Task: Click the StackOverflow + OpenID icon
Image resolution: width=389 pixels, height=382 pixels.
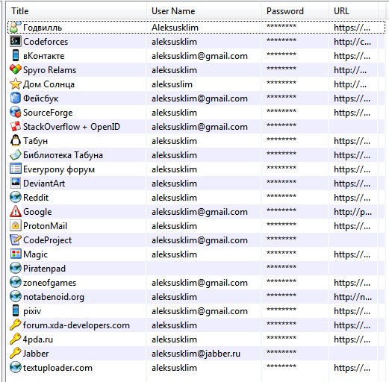Action: [16, 126]
